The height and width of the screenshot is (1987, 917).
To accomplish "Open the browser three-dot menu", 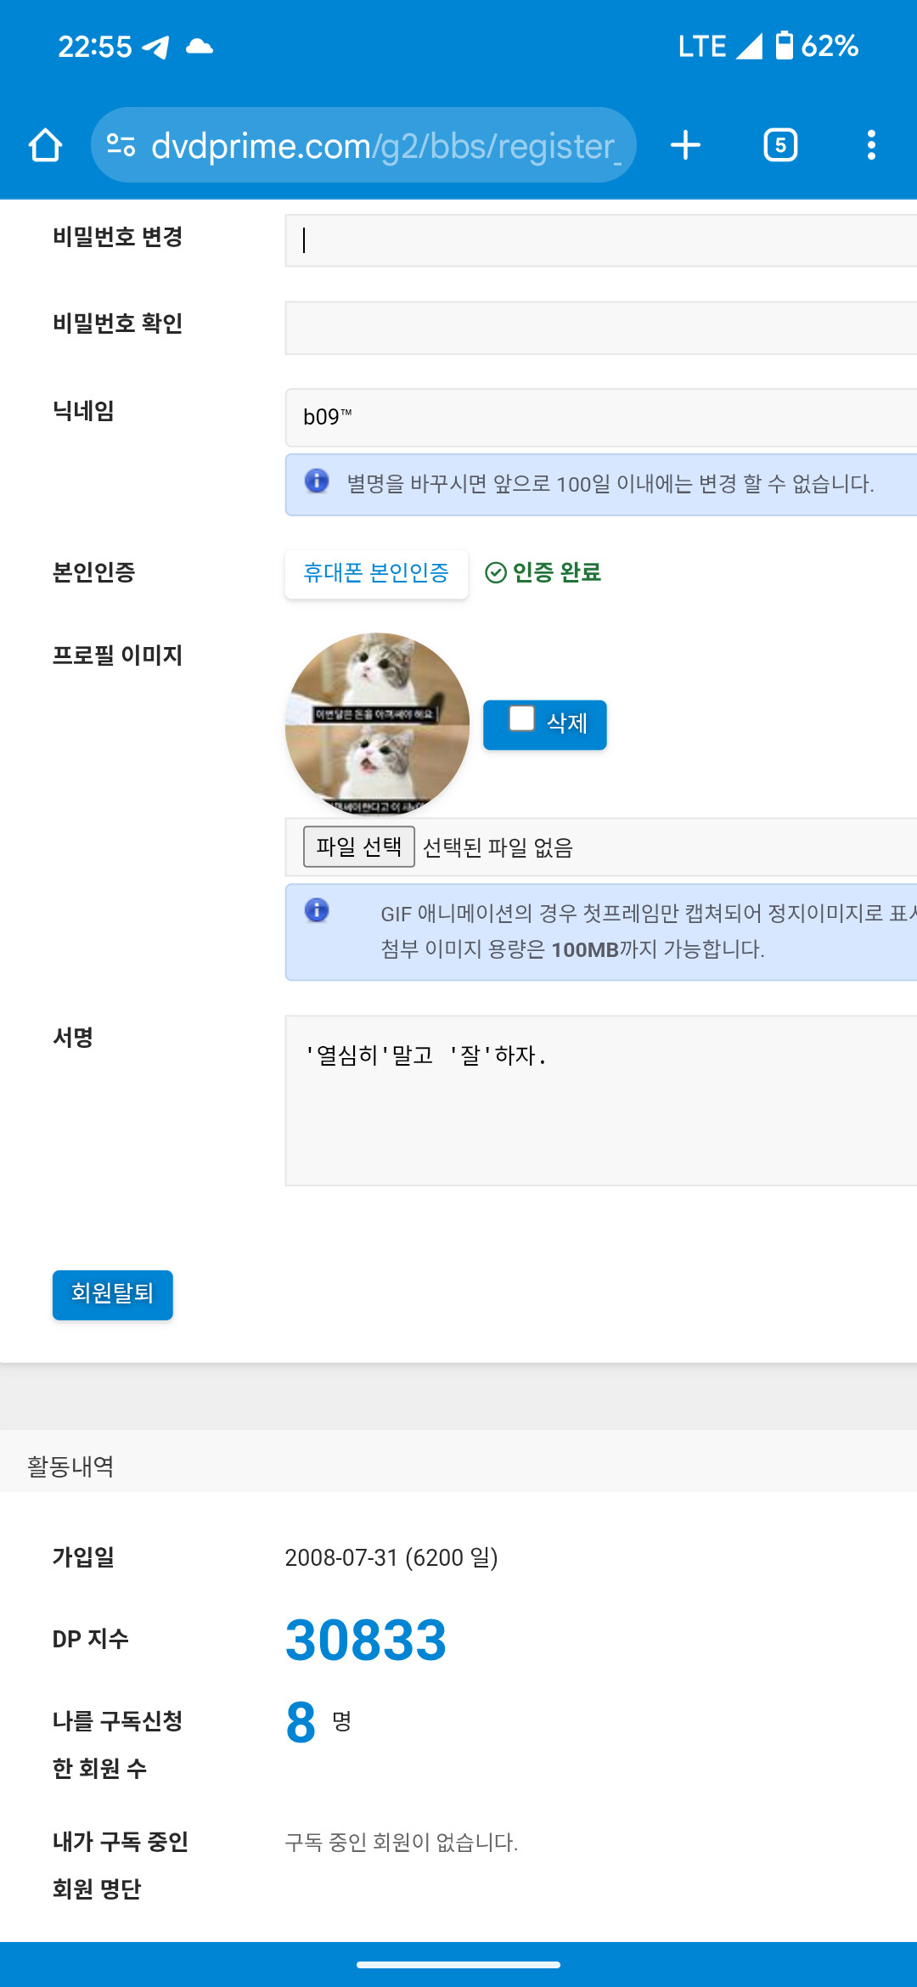I will (871, 145).
